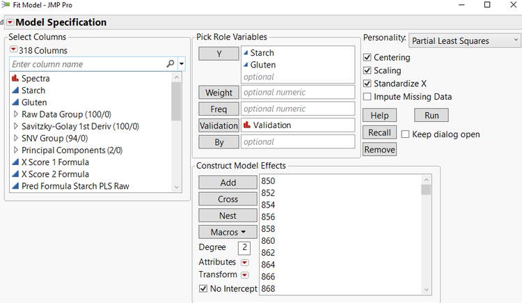Click the red triangle next to Model Specification

(x=10, y=23)
